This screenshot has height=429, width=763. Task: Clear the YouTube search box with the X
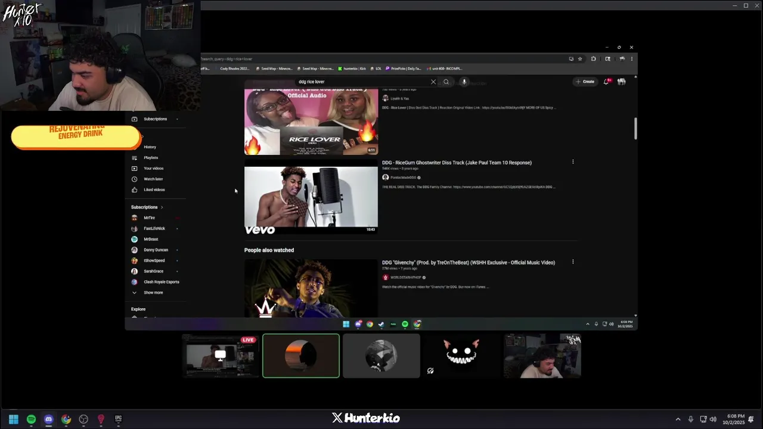(x=433, y=82)
